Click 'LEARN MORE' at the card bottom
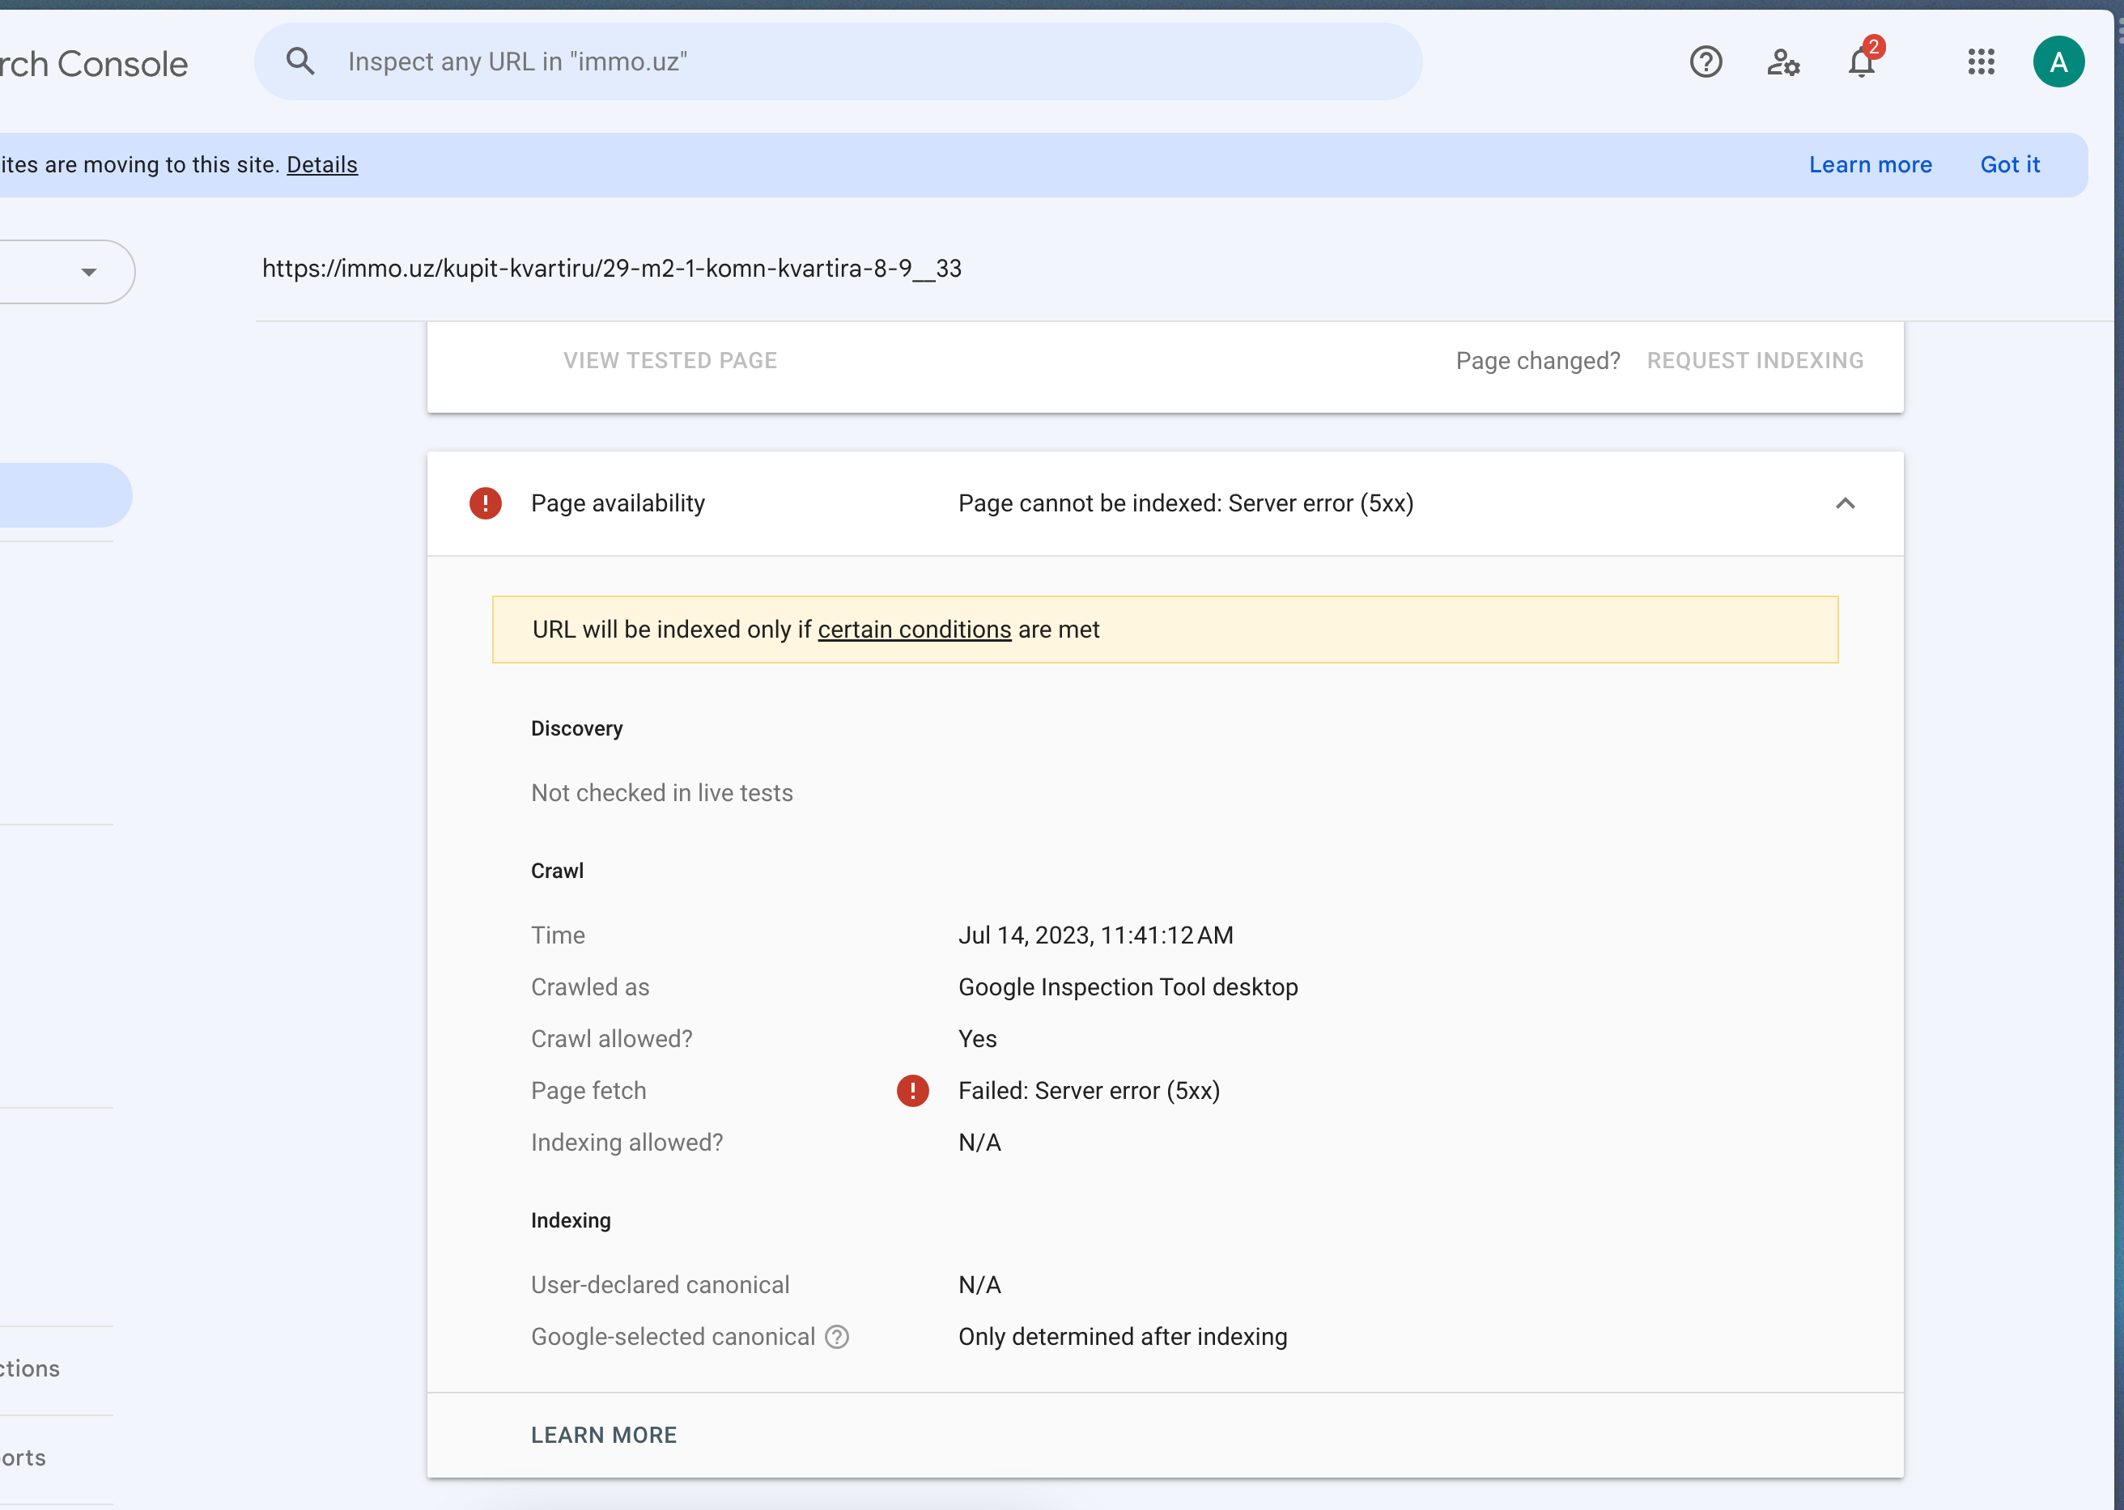The height and width of the screenshot is (1510, 2124). coord(604,1435)
